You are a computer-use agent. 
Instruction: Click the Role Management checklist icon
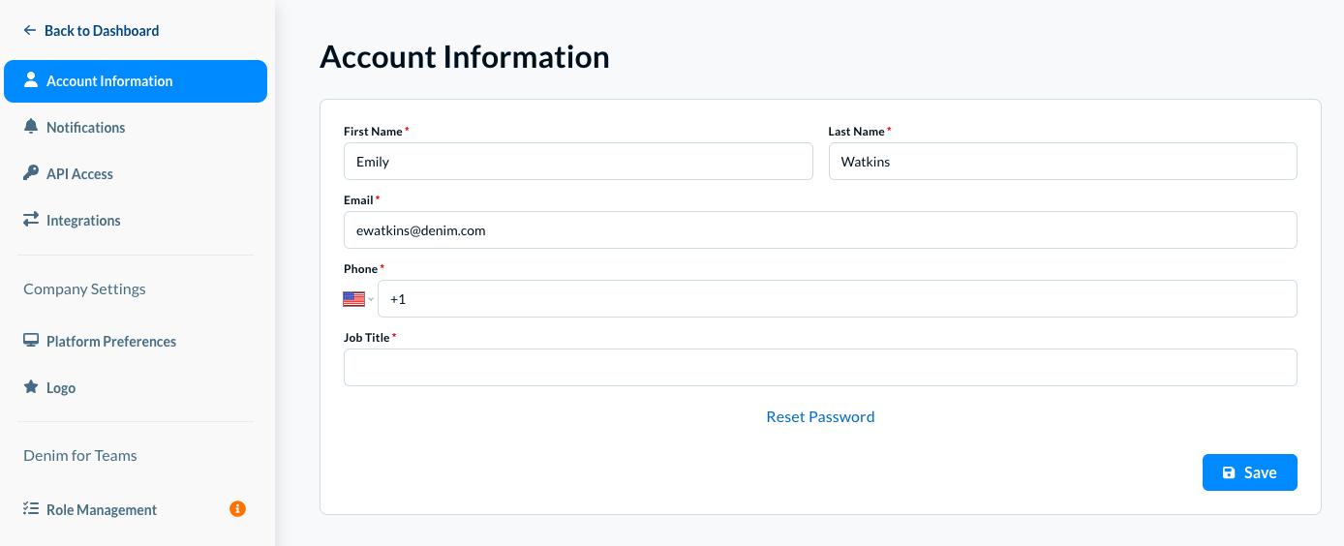pos(31,509)
